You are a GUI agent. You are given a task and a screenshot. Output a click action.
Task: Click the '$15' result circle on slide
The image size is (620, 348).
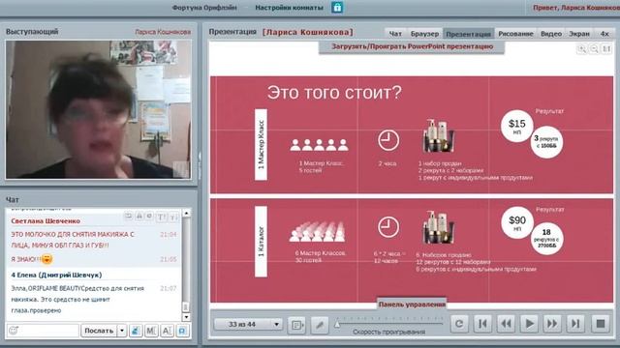(x=516, y=126)
